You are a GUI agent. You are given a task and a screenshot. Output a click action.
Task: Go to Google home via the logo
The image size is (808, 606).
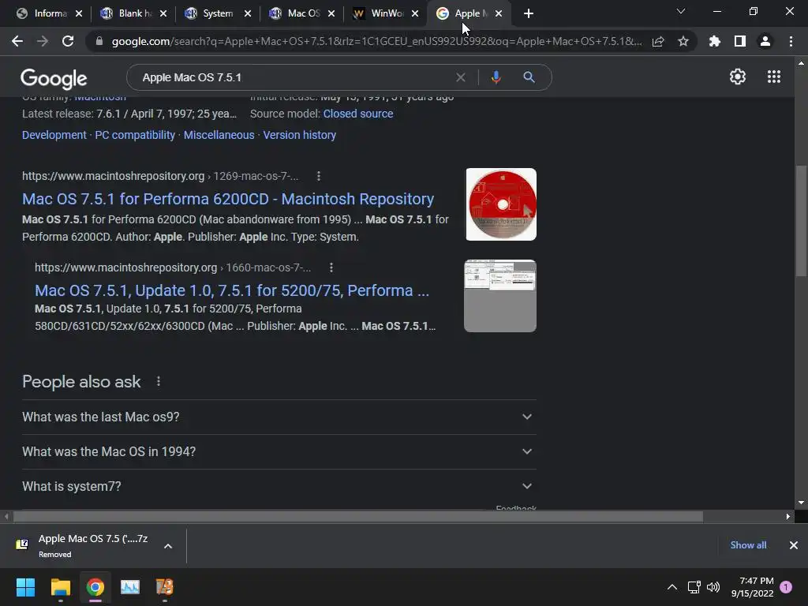click(54, 78)
